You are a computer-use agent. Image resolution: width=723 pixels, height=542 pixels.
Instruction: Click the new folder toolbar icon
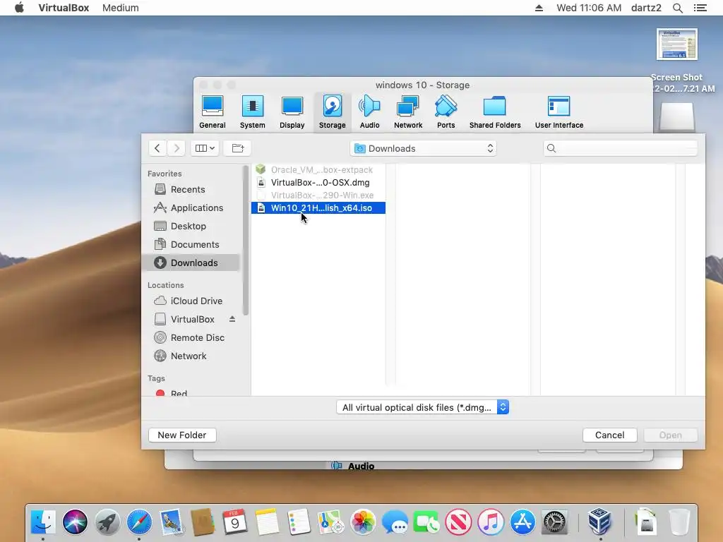(237, 148)
